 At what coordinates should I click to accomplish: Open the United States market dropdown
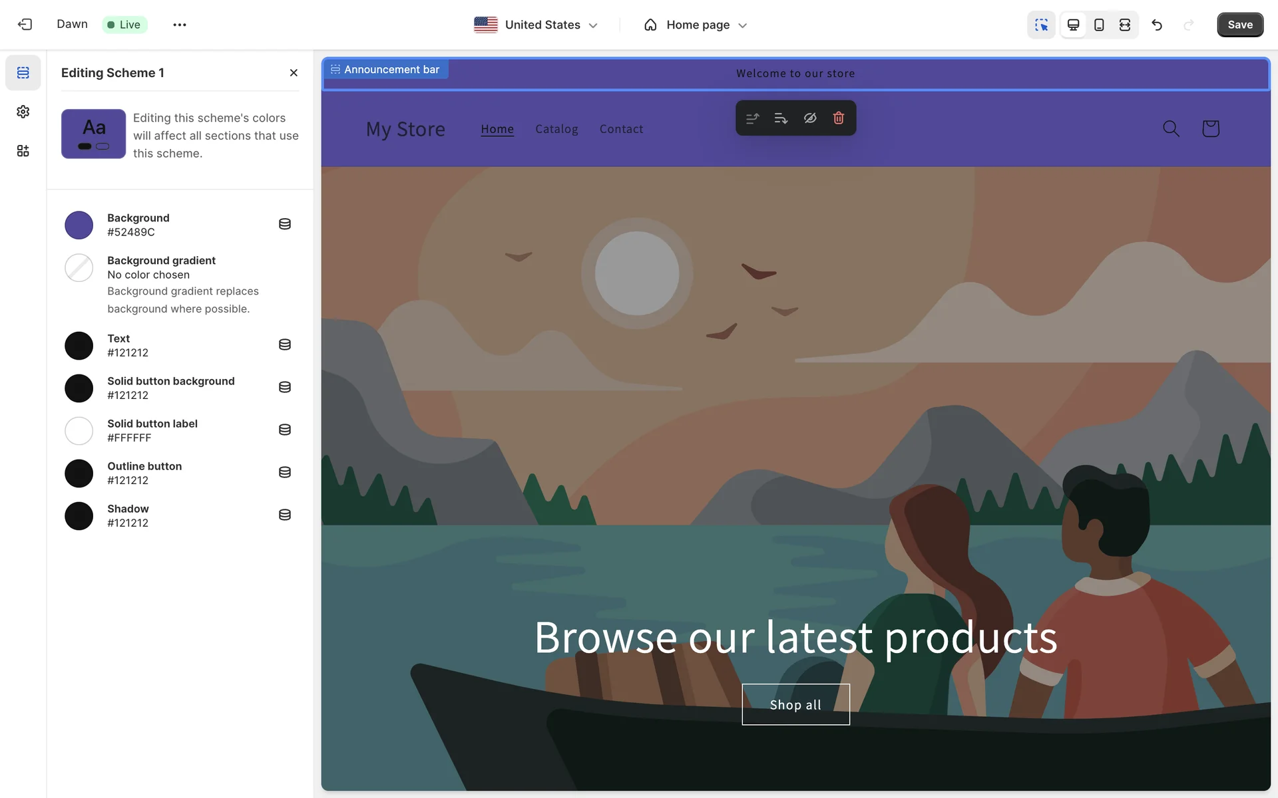click(x=536, y=25)
